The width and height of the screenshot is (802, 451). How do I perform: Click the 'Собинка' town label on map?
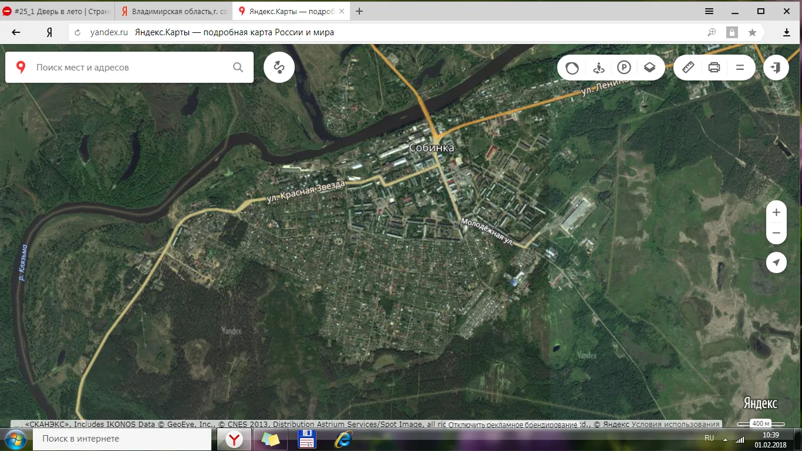coord(432,148)
